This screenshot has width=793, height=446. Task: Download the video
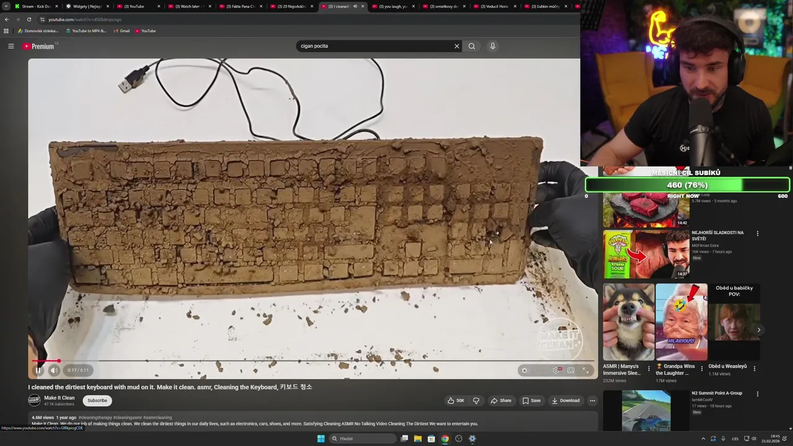tap(565, 401)
